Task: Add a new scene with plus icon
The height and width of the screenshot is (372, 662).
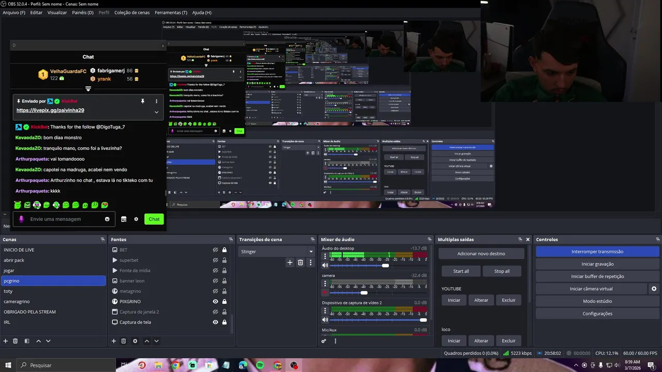Action: coord(6,341)
